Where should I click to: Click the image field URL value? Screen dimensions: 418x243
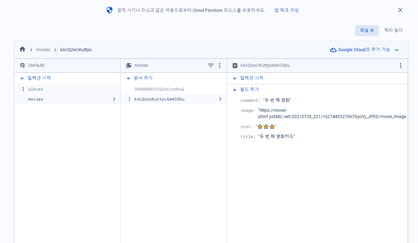[333, 113]
